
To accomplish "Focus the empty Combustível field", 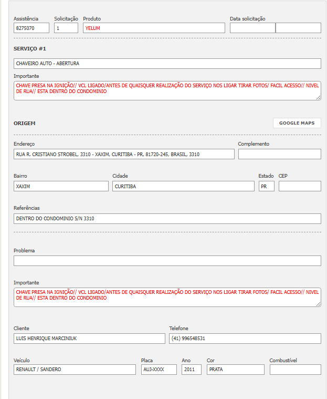I will 295,370.
